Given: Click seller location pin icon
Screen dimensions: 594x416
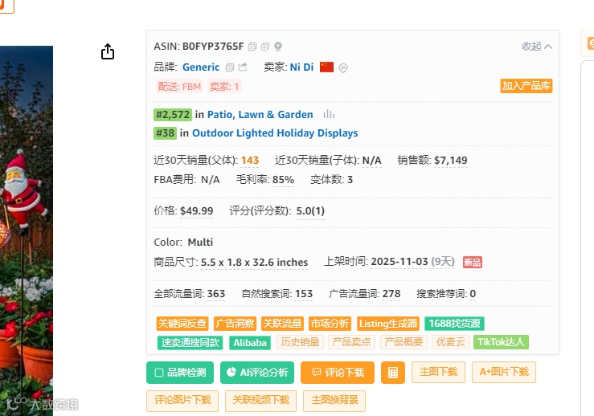Looking at the screenshot, I should 343,67.
